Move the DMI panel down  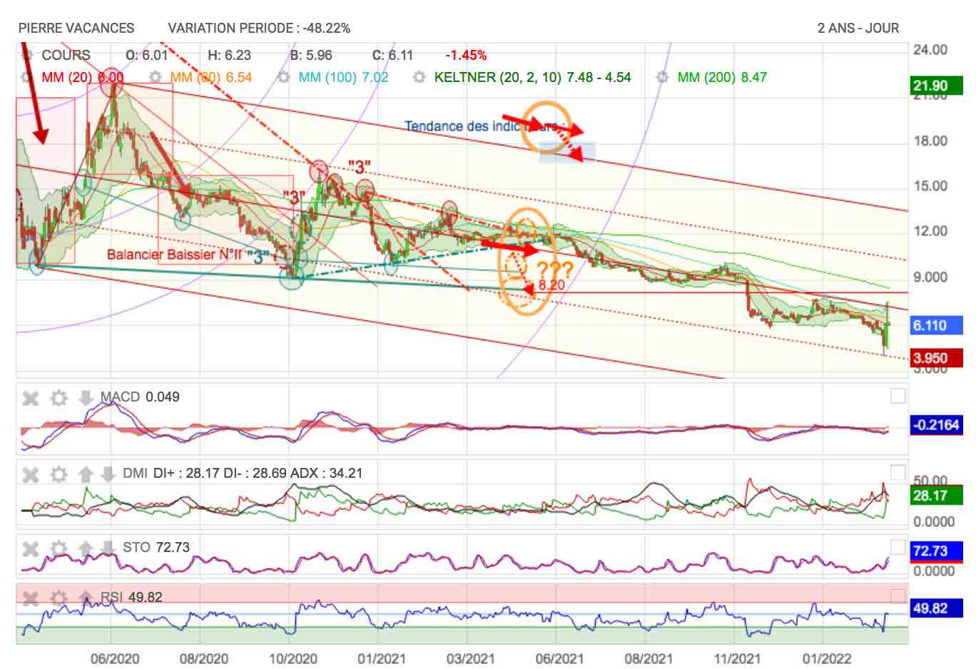108,474
